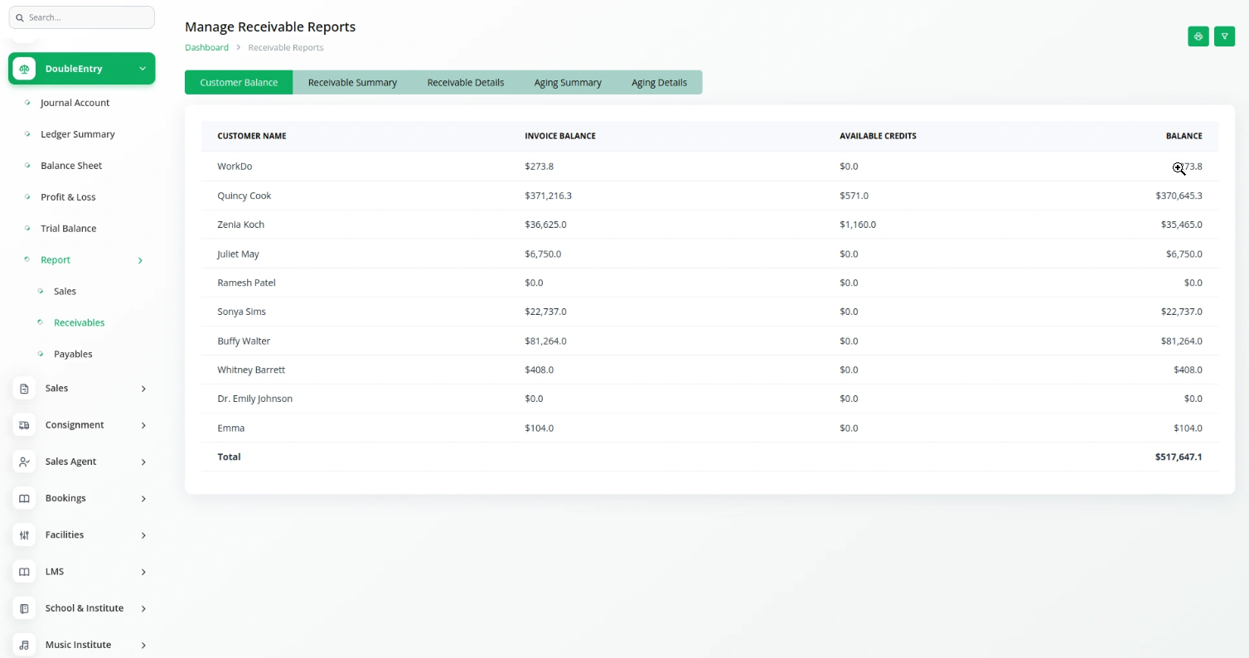Go to Dashboard via breadcrumb link
The image size is (1249, 658).
(206, 47)
